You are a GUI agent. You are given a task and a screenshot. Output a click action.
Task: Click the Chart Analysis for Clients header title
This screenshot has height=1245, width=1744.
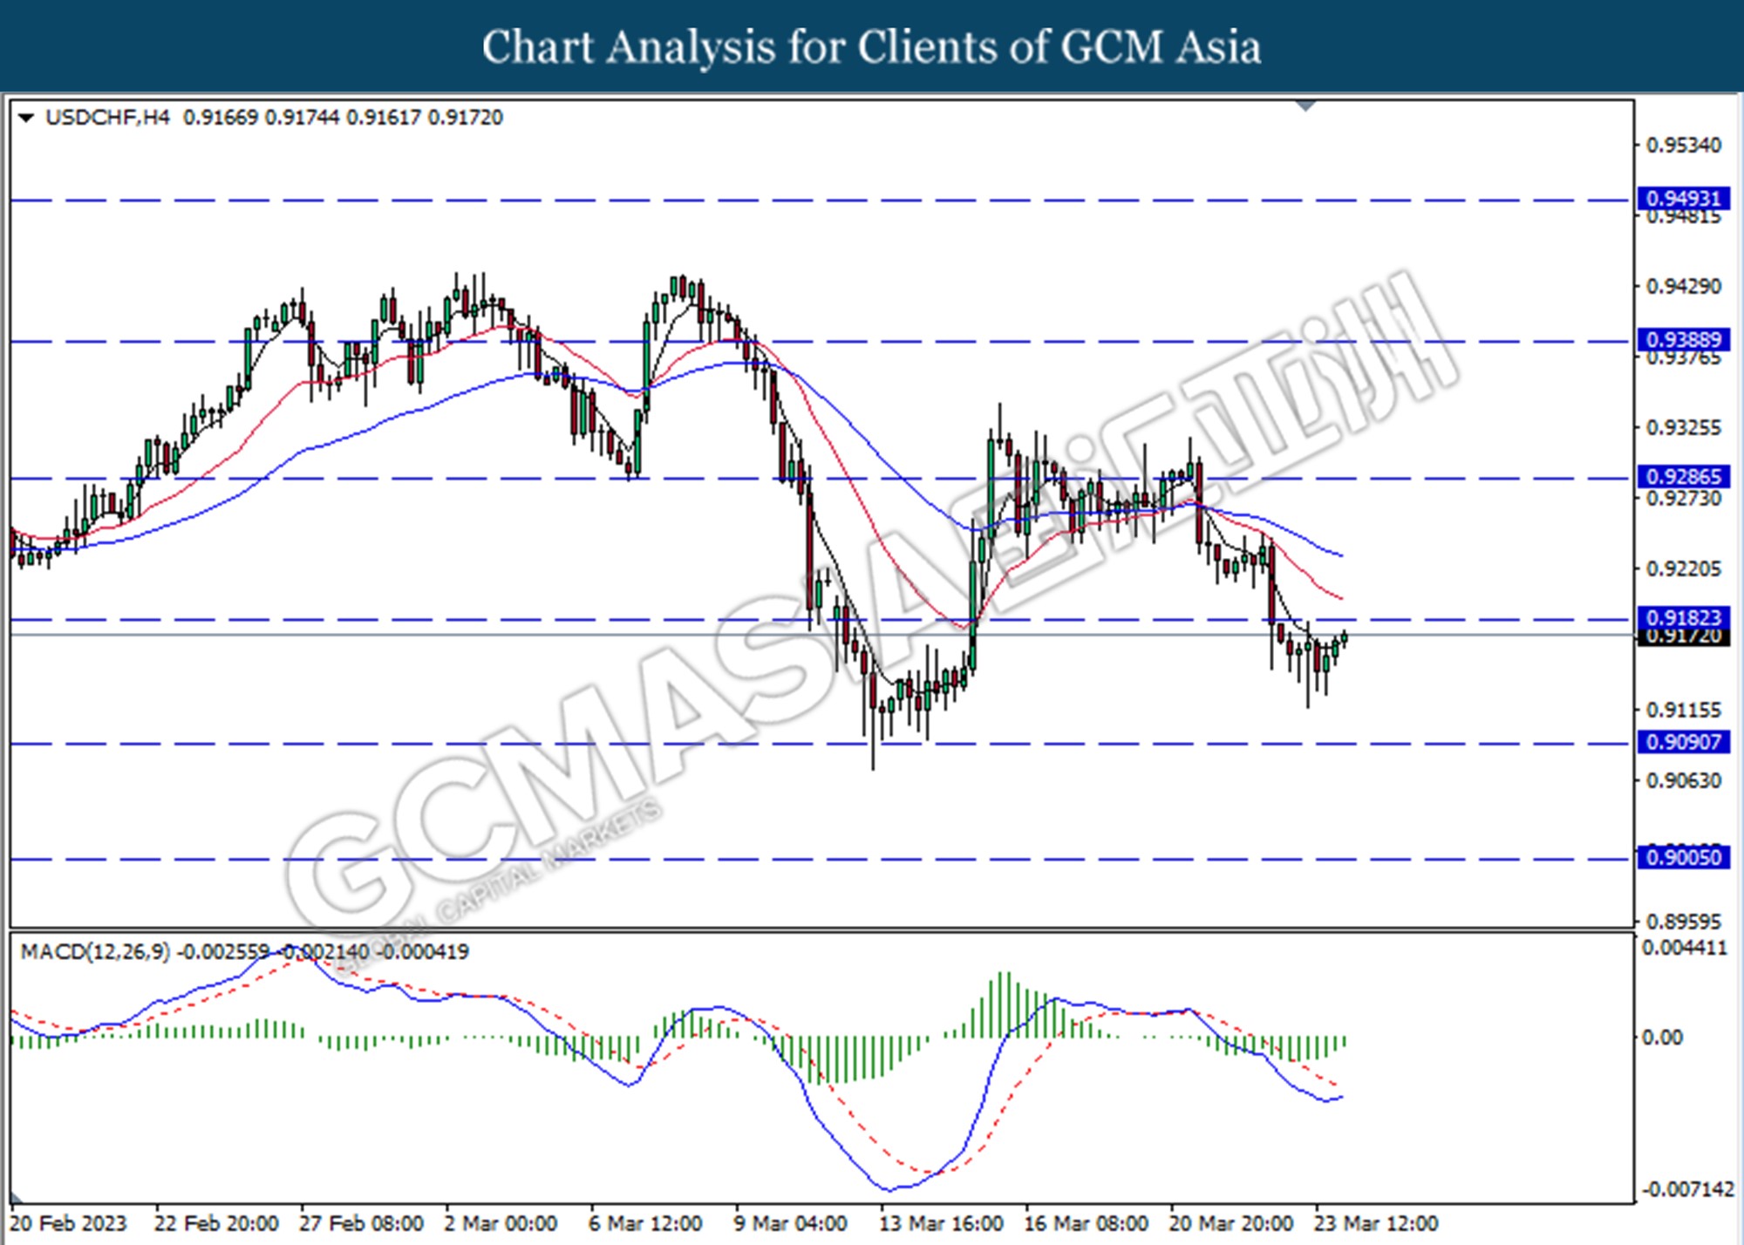click(872, 46)
